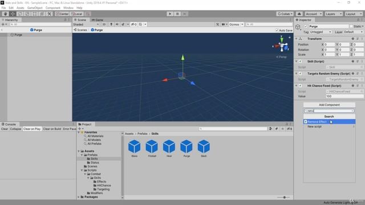Screen dimensions: 365x205
Task: Open the custom editor tools icon
Action: 50,14
